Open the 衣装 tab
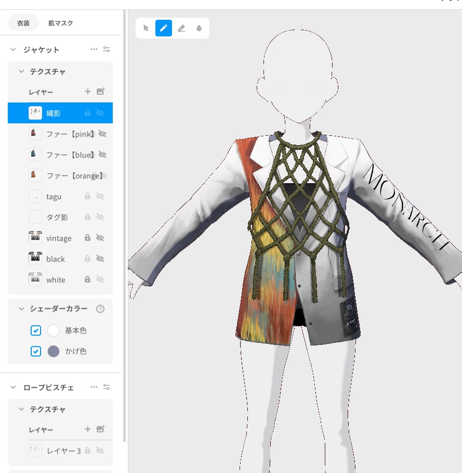Screen dimensions: 462x473 point(23,23)
